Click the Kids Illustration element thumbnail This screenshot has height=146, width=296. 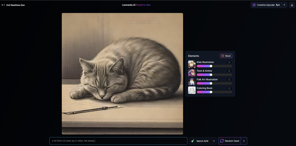click(x=192, y=64)
